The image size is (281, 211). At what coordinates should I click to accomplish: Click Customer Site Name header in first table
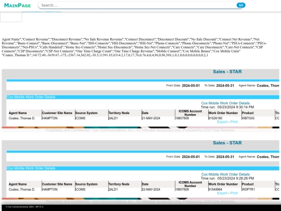point(57,113)
